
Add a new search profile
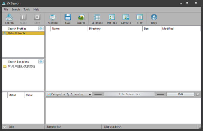(x=41, y=29)
